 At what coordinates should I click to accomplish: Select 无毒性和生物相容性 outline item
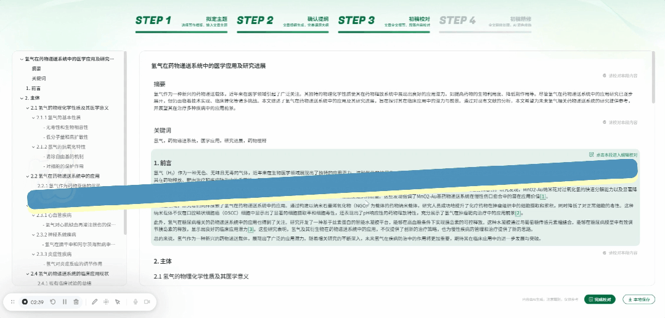pos(67,127)
